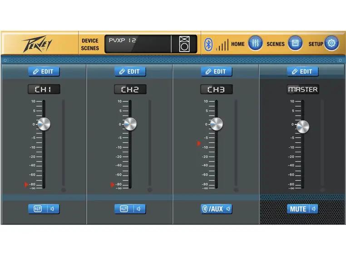Screen dimensions: 346x255
Task: Edit the CH1 channel settings
Action: pyautogui.click(x=44, y=71)
